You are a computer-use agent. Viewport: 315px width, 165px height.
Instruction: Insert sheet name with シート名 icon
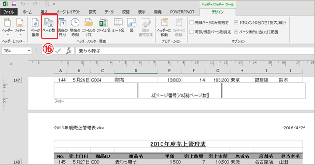(118, 26)
